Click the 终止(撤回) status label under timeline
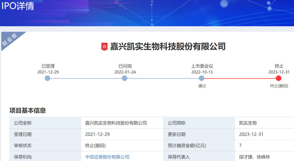Image resolution: width=294 pixels, height=161 pixels. coord(279,86)
